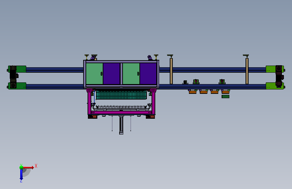The width and height of the screenshot is (292, 189).
Task: Select the right green cabinet door panel
Action: 131,74
